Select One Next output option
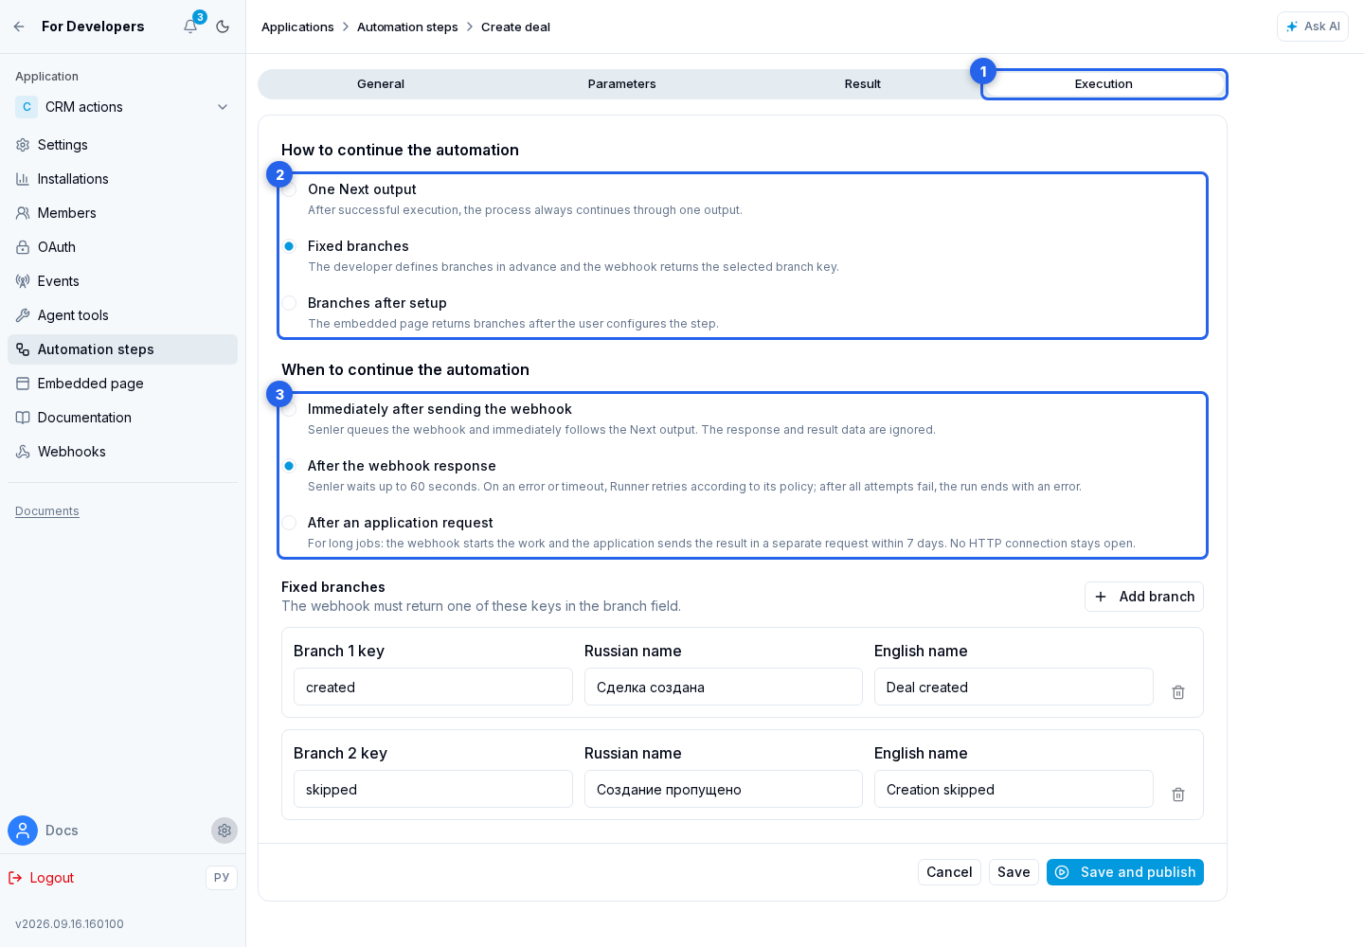The width and height of the screenshot is (1364, 947). (x=289, y=189)
